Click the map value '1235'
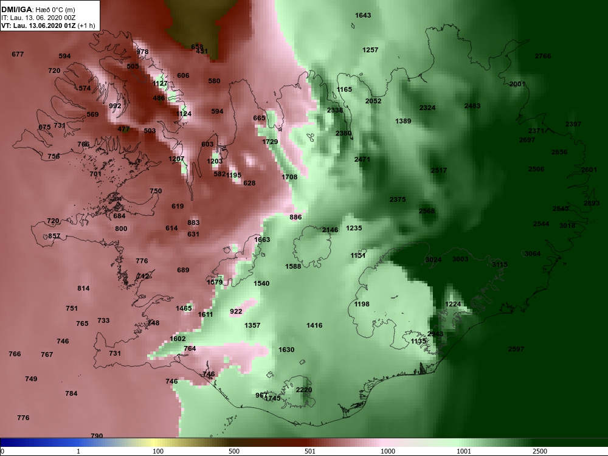The image size is (608, 456). pos(354,227)
